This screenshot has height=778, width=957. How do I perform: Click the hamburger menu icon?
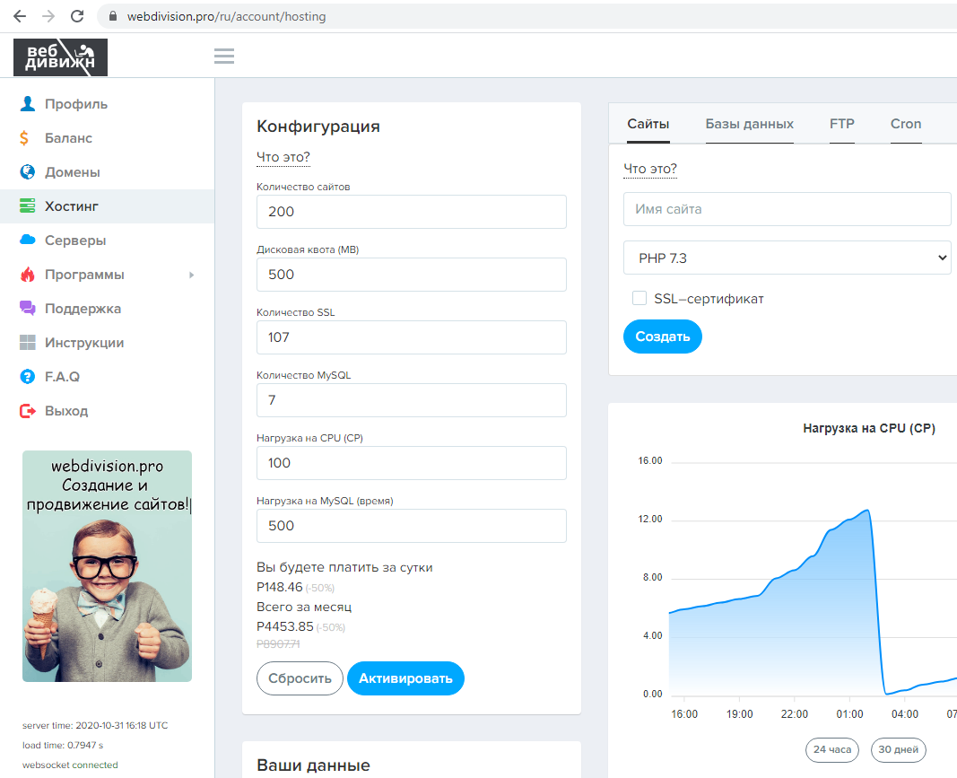pos(224,57)
